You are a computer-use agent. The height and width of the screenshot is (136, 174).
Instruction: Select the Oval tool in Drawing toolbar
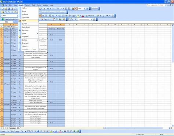32,131
